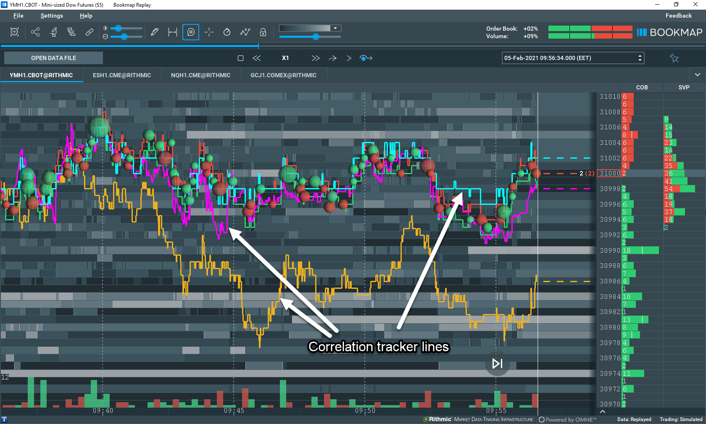Image resolution: width=706 pixels, height=424 pixels.
Task: Open the Settings menu
Action: tap(51, 16)
